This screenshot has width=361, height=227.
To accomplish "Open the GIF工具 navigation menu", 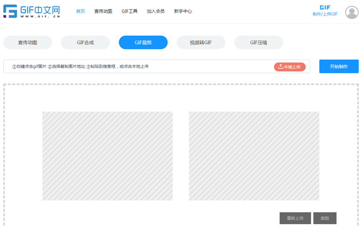I will pos(130,11).
